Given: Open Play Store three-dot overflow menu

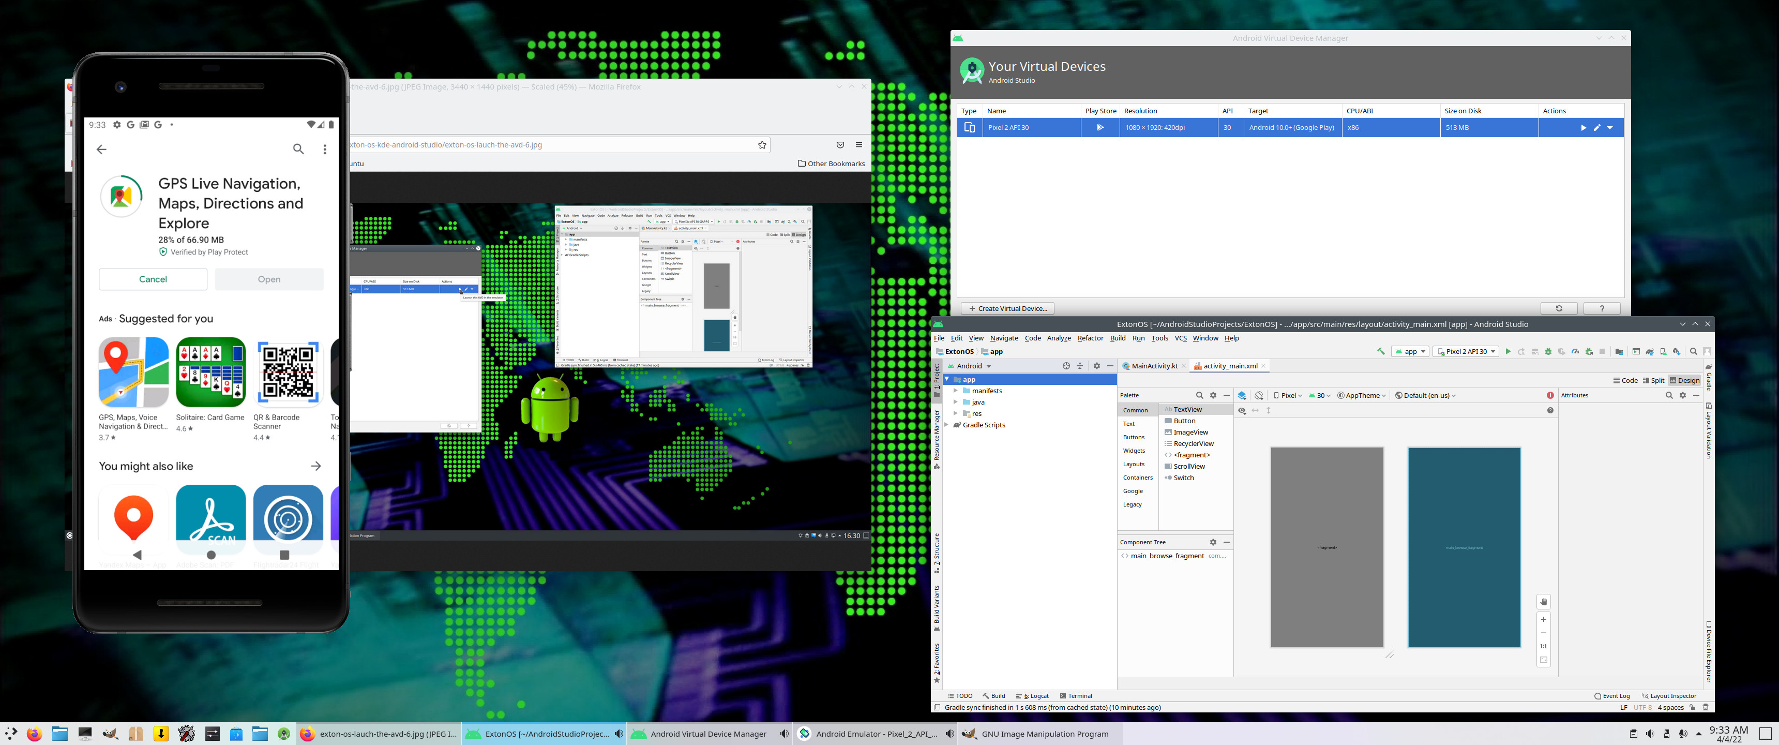Looking at the screenshot, I should (x=325, y=150).
